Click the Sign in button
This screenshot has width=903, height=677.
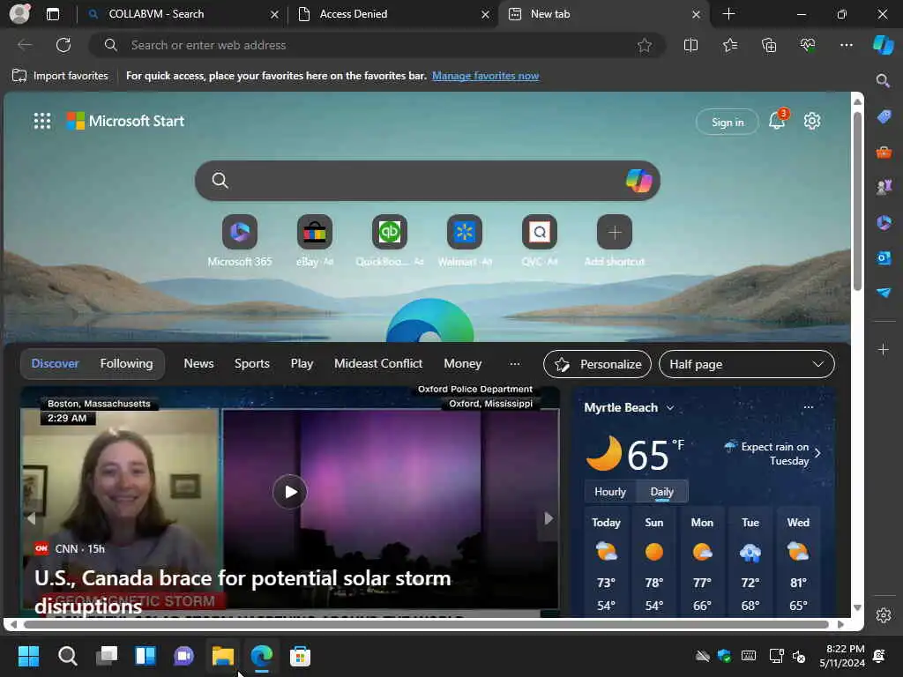pyautogui.click(x=728, y=122)
